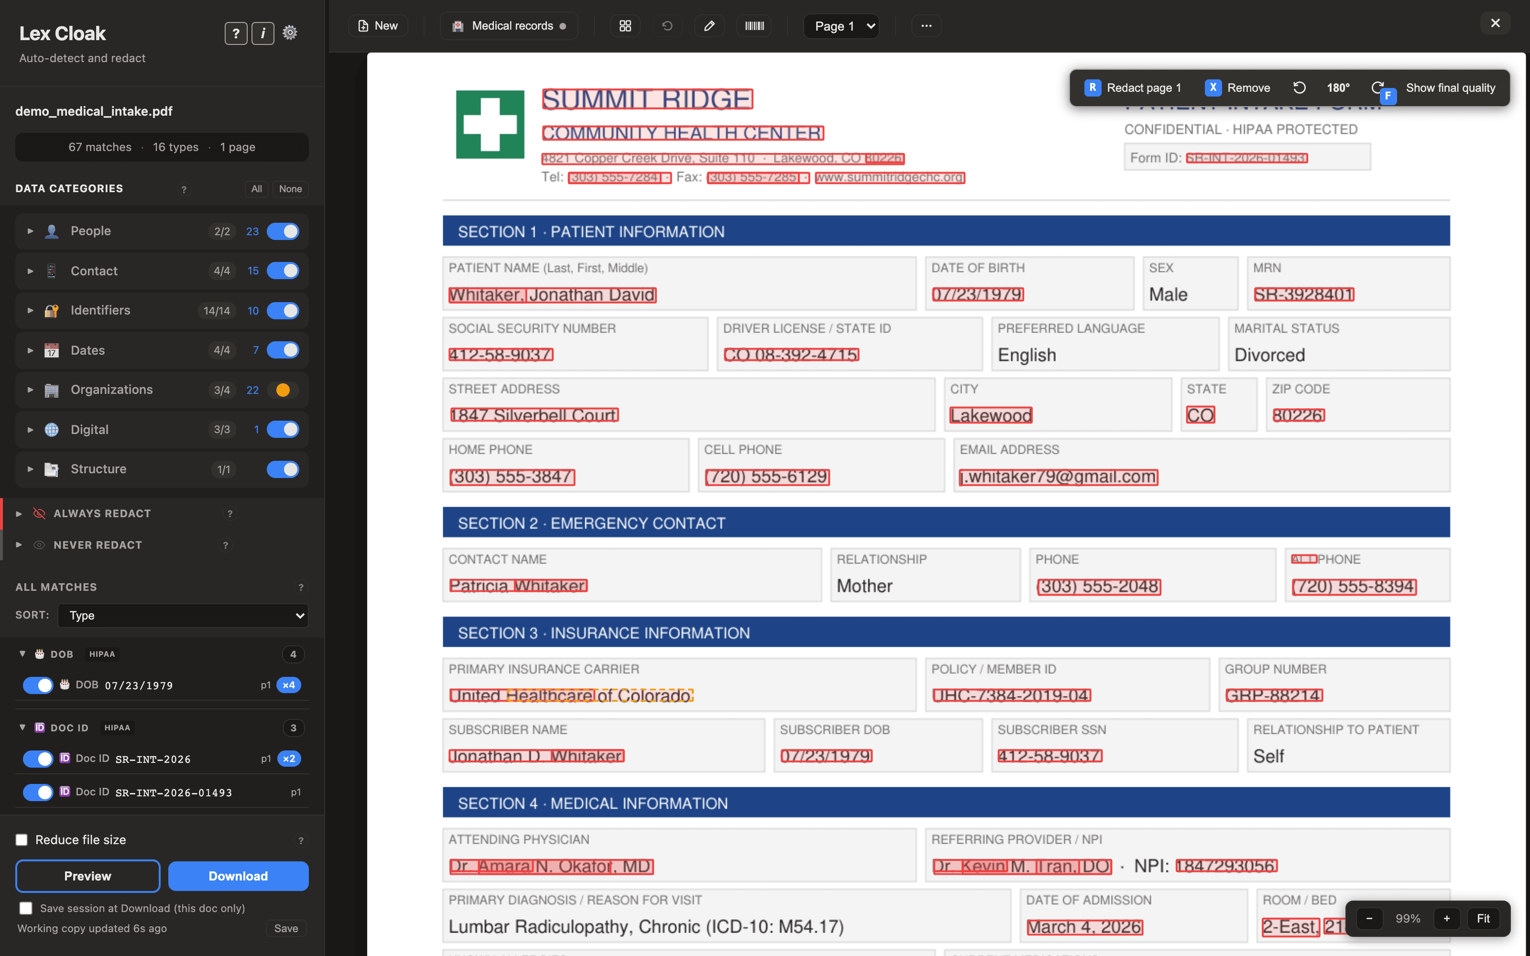The height and width of the screenshot is (956, 1530).
Task: Open the Sort Type dropdown
Action: pos(183,615)
